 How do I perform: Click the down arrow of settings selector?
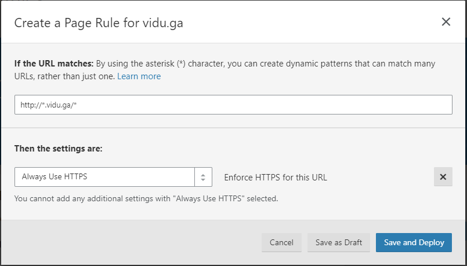point(203,180)
